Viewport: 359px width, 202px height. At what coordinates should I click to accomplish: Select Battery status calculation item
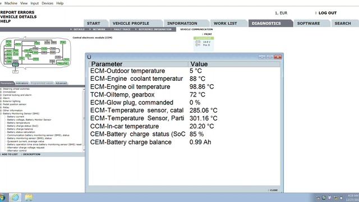(21, 132)
